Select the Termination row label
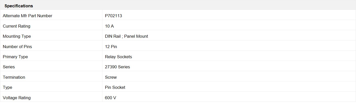Image resolution: width=356 pixels, height=103 pixels. [x=14, y=77]
